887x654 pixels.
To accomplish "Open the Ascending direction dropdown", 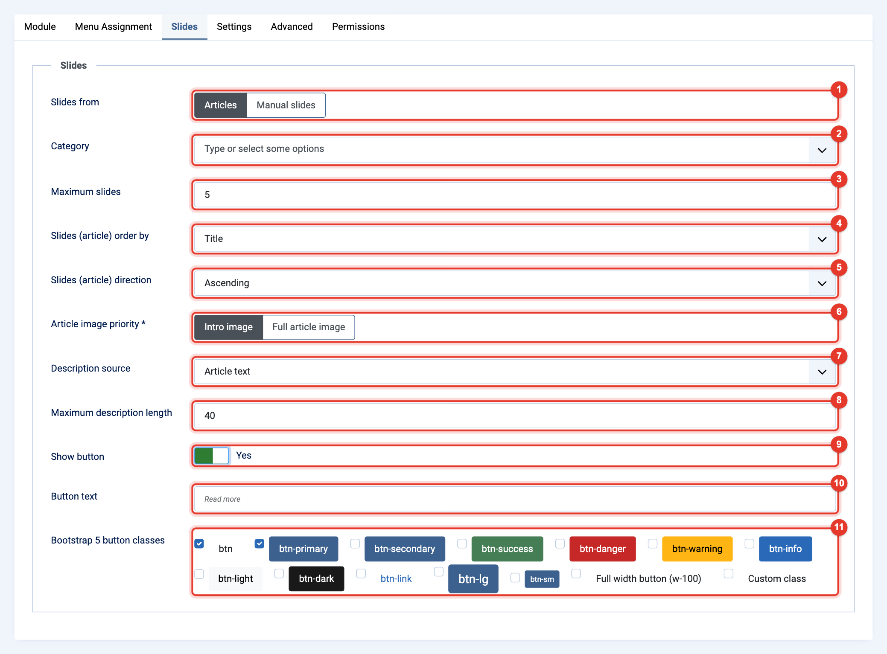I will point(515,283).
